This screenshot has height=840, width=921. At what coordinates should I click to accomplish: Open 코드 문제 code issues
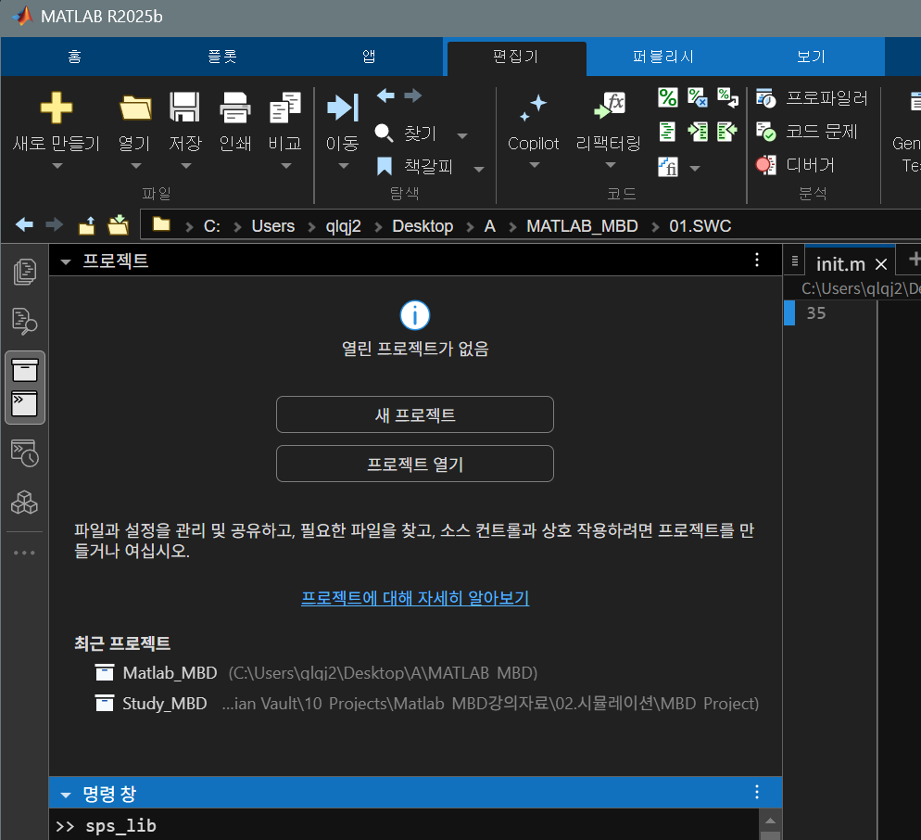[x=806, y=131]
